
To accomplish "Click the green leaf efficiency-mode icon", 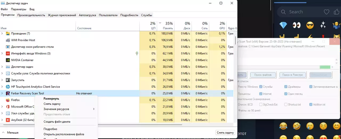I will pos(137,53).
